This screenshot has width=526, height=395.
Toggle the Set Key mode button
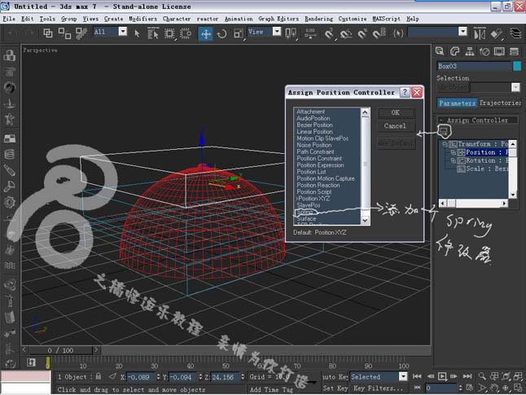pos(335,388)
